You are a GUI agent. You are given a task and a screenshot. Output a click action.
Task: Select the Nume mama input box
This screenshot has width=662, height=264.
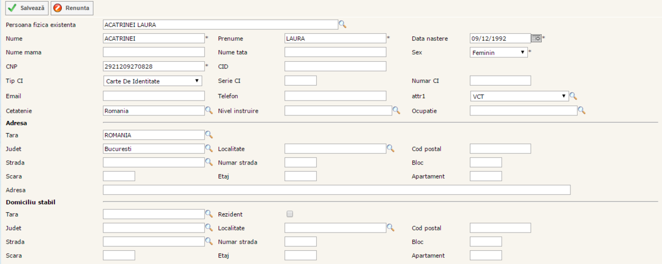(153, 52)
